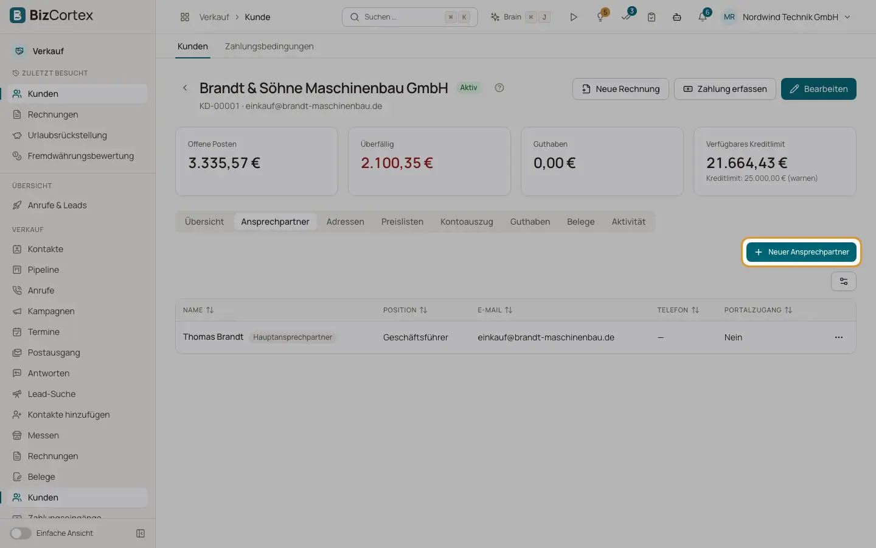876x548 pixels.
Task: Sort the table by Name column
Action: point(198,310)
